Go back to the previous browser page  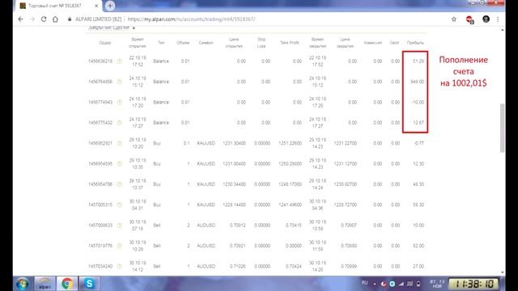[x=20, y=19]
